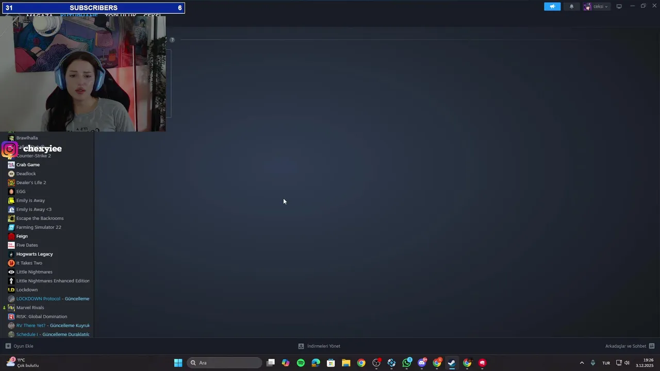
Task: Open İndirmeleri Yönet downloads manager
Action: [x=319, y=346]
